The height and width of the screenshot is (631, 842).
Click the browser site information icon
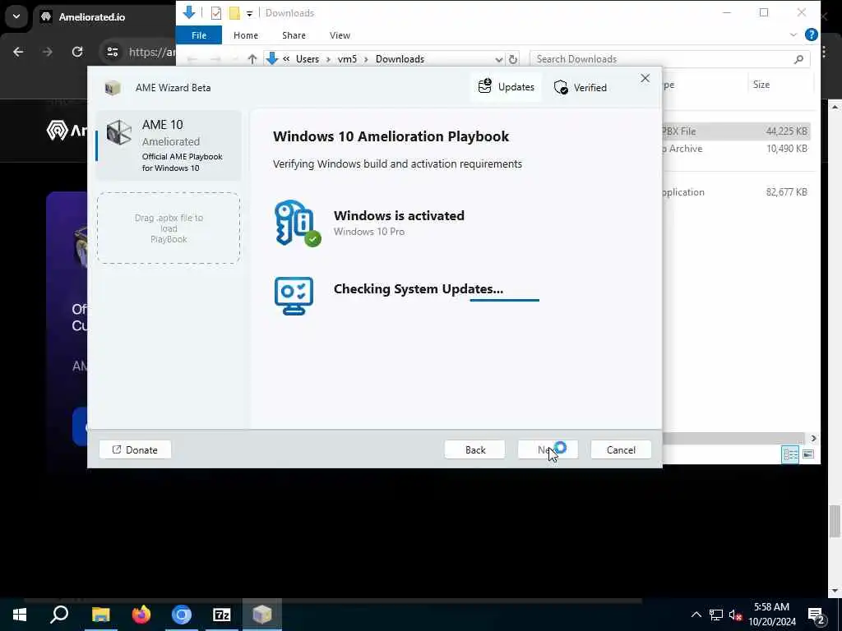pos(112,52)
